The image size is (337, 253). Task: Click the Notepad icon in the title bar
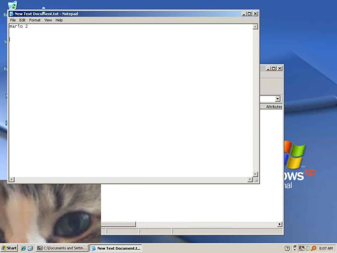tap(12, 14)
